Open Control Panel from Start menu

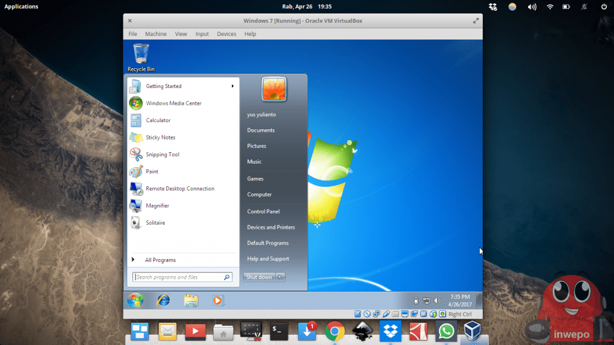pos(263,211)
